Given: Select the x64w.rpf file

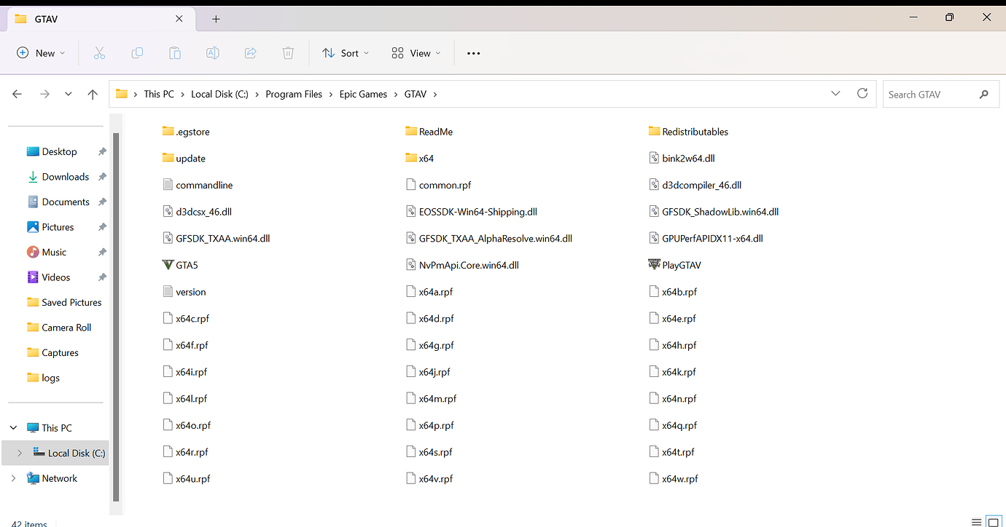Looking at the screenshot, I should [673, 479].
